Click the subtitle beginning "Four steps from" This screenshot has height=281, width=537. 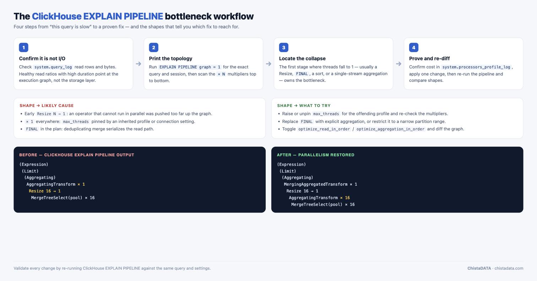pyautogui.click(x=126, y=27)
